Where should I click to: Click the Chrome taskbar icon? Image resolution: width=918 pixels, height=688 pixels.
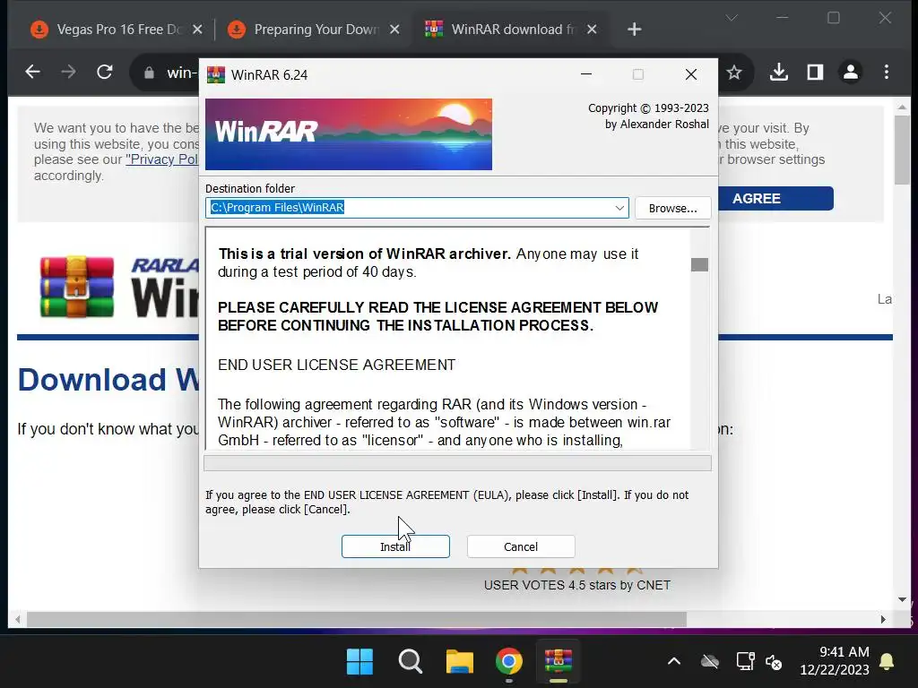tap(509, 662)
